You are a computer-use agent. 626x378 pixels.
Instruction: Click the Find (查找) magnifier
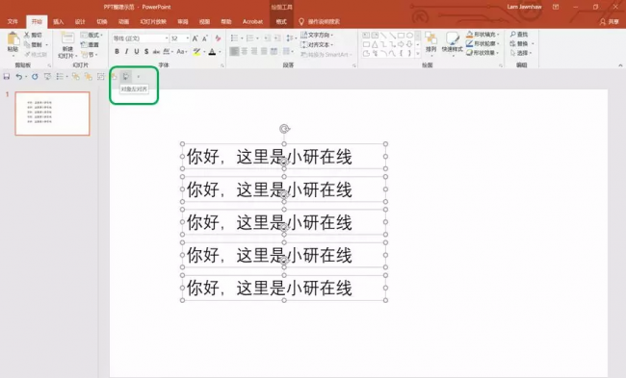click(513, 35)
